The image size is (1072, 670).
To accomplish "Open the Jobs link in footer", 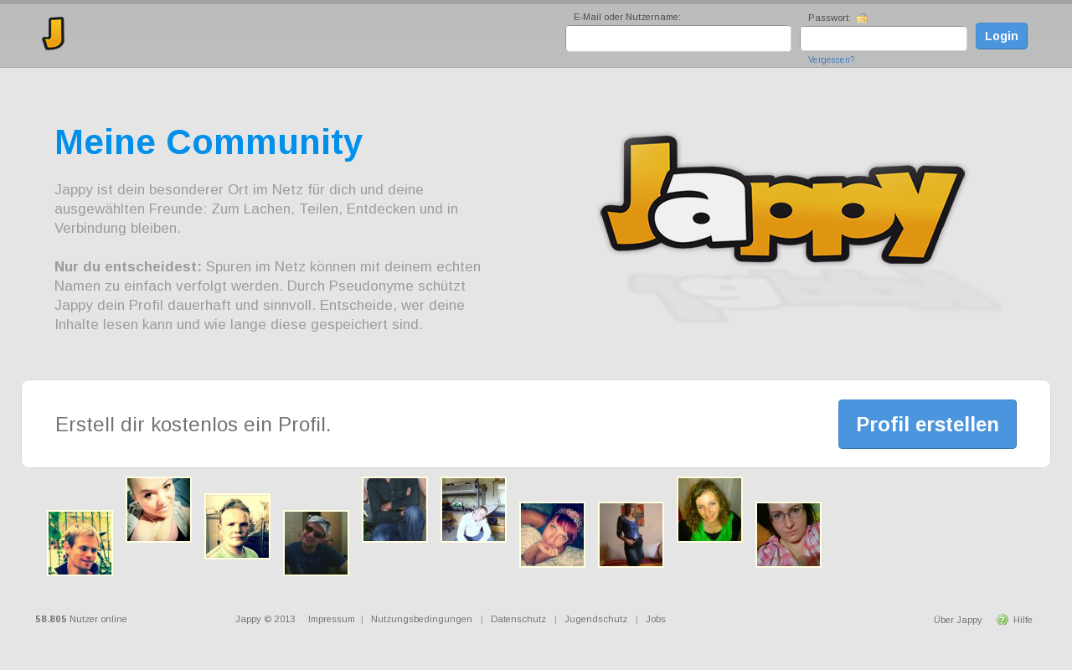I will pyautogui.click(x=656, y=619).
